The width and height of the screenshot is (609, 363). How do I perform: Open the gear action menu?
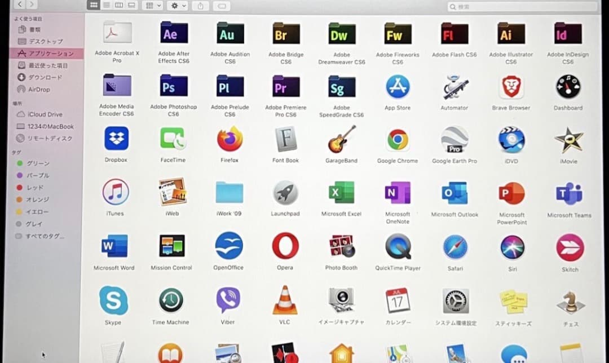click(179, 5)
